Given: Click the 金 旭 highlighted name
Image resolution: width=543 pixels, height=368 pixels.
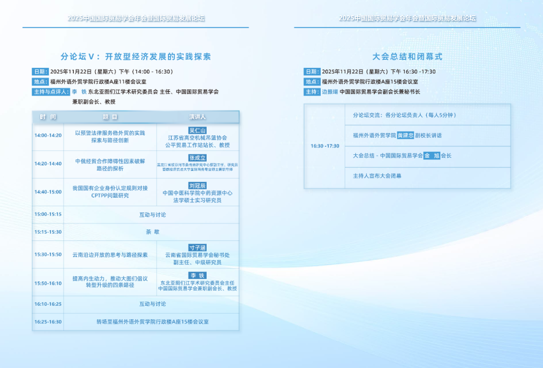Looking at the screenshot, I should (x=431, y=155).
